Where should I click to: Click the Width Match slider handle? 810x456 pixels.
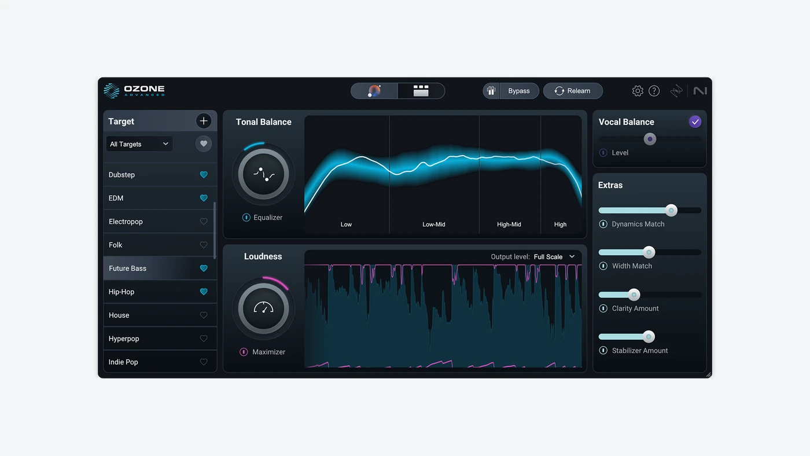(649, 252)
